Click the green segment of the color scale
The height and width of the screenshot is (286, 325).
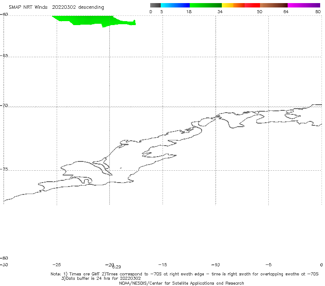point(206,5)
